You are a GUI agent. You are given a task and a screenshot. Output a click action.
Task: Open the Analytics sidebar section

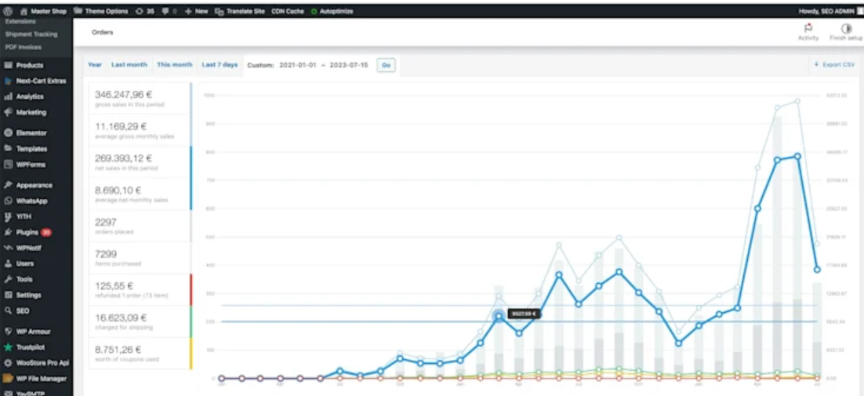click(x=30, y=96)
